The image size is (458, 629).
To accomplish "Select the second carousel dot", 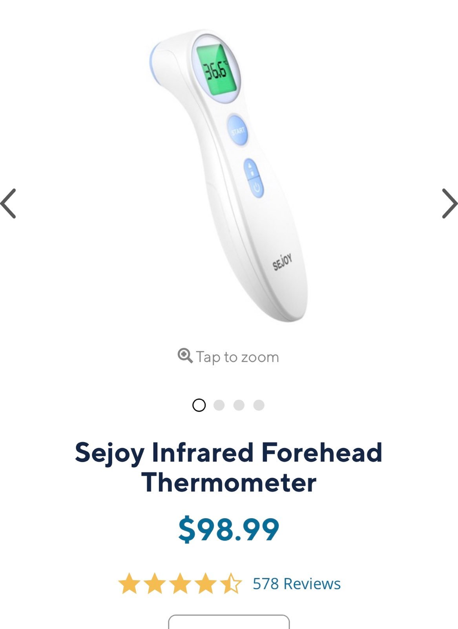I will tap(219, 405).
